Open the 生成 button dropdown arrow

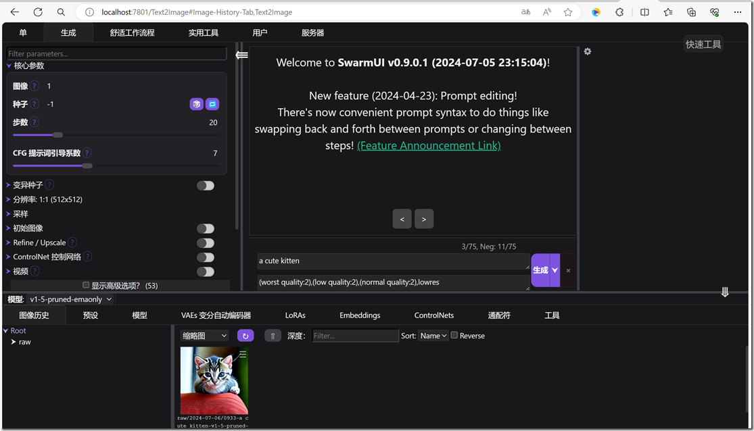point(555,270)
